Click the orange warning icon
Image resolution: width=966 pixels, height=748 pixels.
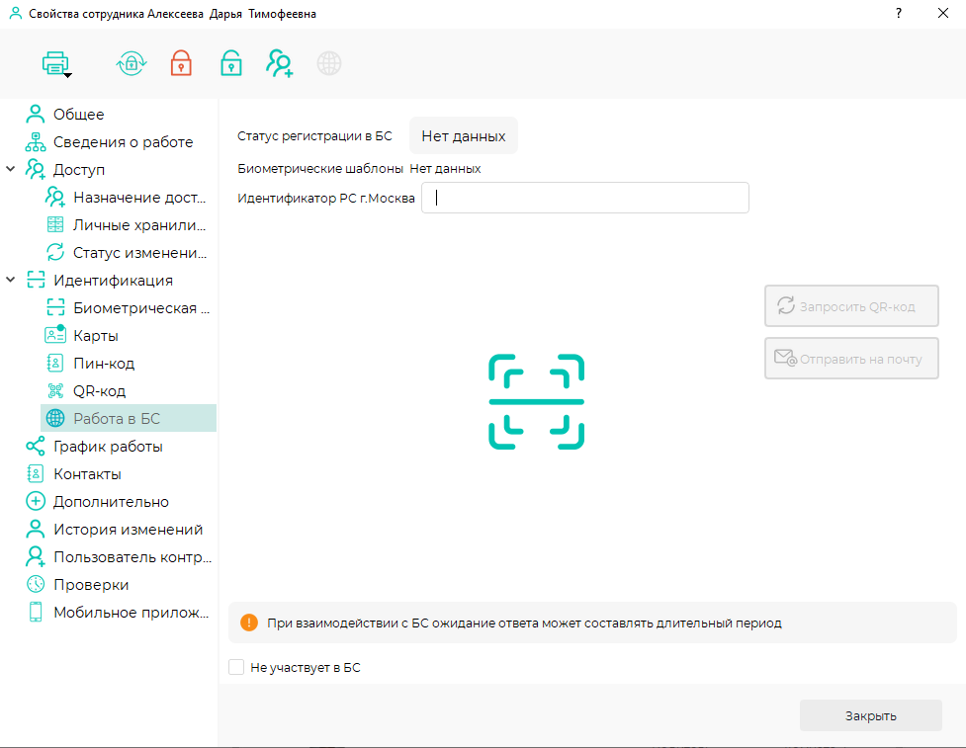249,623
